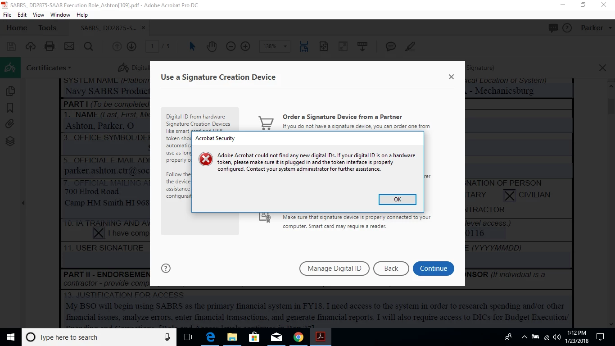Click the green Certificates tool icon
Screen dimensions: 615x346
tap(10, 68)
